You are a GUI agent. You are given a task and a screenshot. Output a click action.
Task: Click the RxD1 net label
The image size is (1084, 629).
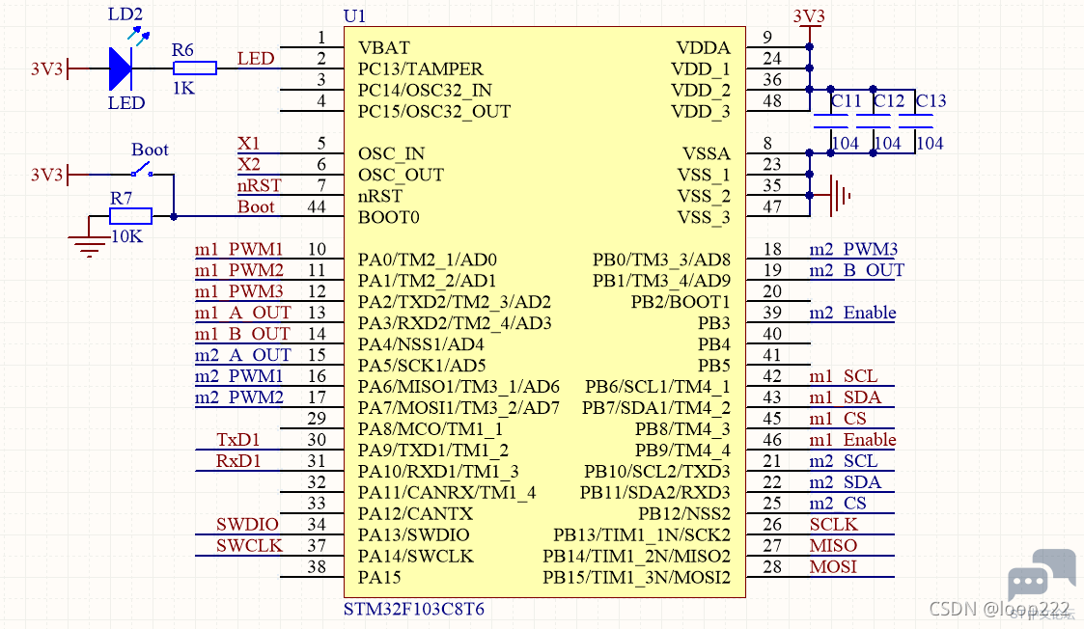pos(238,461)
